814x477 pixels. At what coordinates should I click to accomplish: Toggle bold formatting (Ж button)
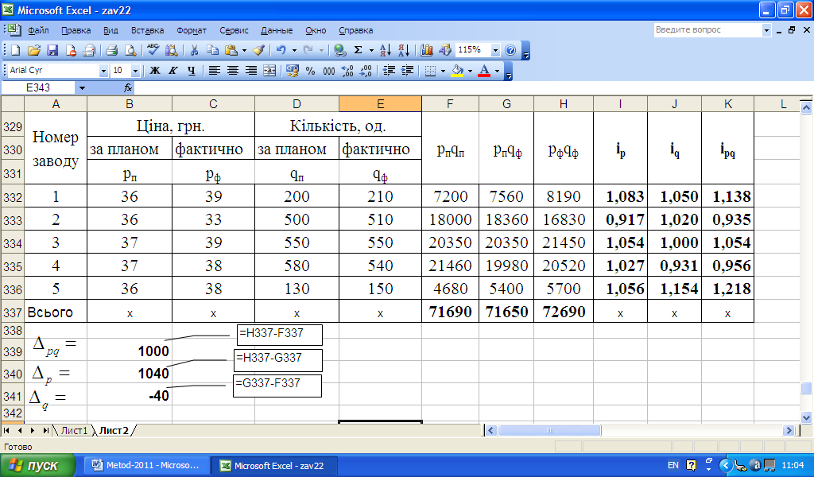(154, 71)
